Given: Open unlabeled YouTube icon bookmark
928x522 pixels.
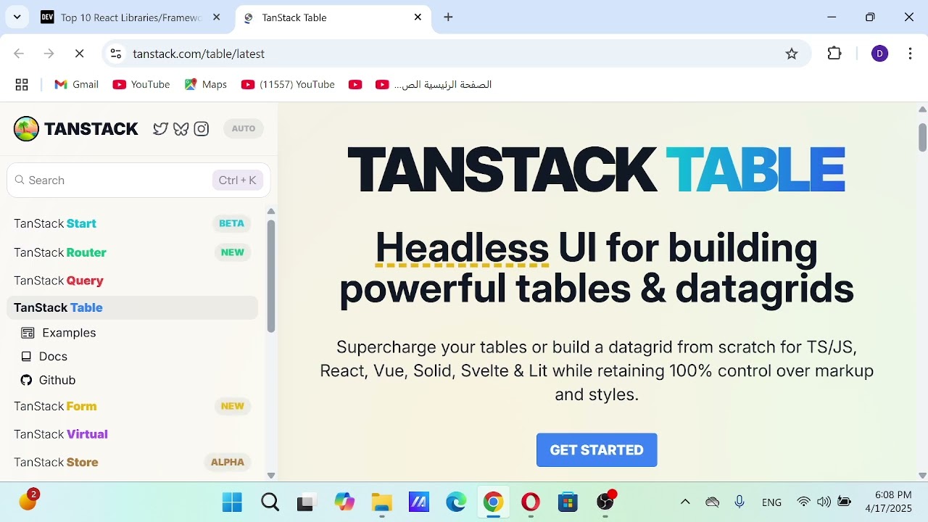Looking at the screenshot, I should pos(355,85).
